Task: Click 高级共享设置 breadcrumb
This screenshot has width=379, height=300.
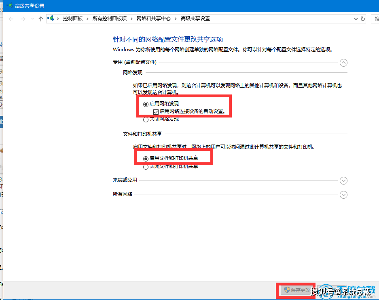Action: tap(195, 19)
